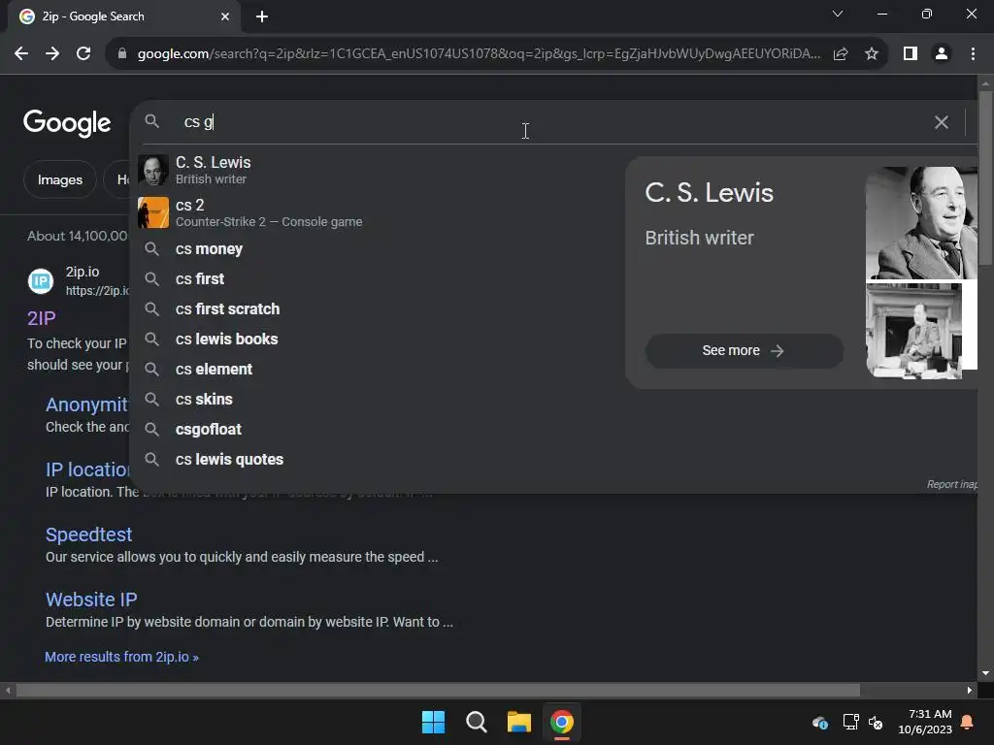The height and width of the screenshot is (745, 994).
Task: Share this page from address bar
Action: click(841, 54)
